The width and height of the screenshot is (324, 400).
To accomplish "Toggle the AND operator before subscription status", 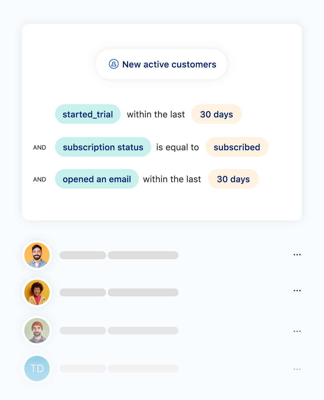I will pos(40,148).
